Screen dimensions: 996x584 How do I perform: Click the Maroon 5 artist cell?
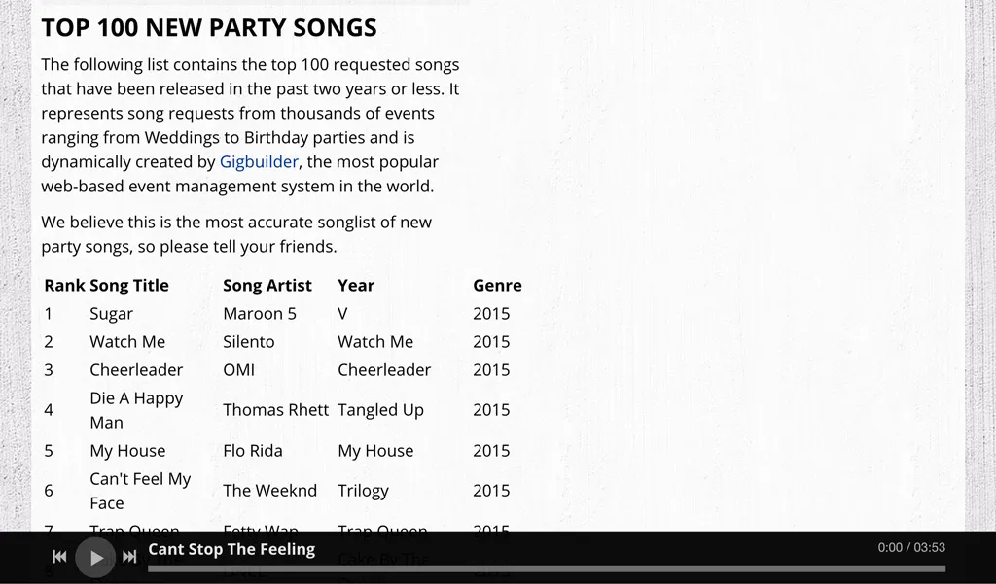click(x=259, y=314)
